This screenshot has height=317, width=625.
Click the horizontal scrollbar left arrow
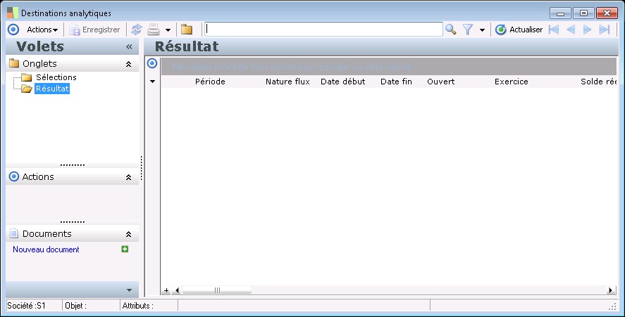tap(177, 290)
